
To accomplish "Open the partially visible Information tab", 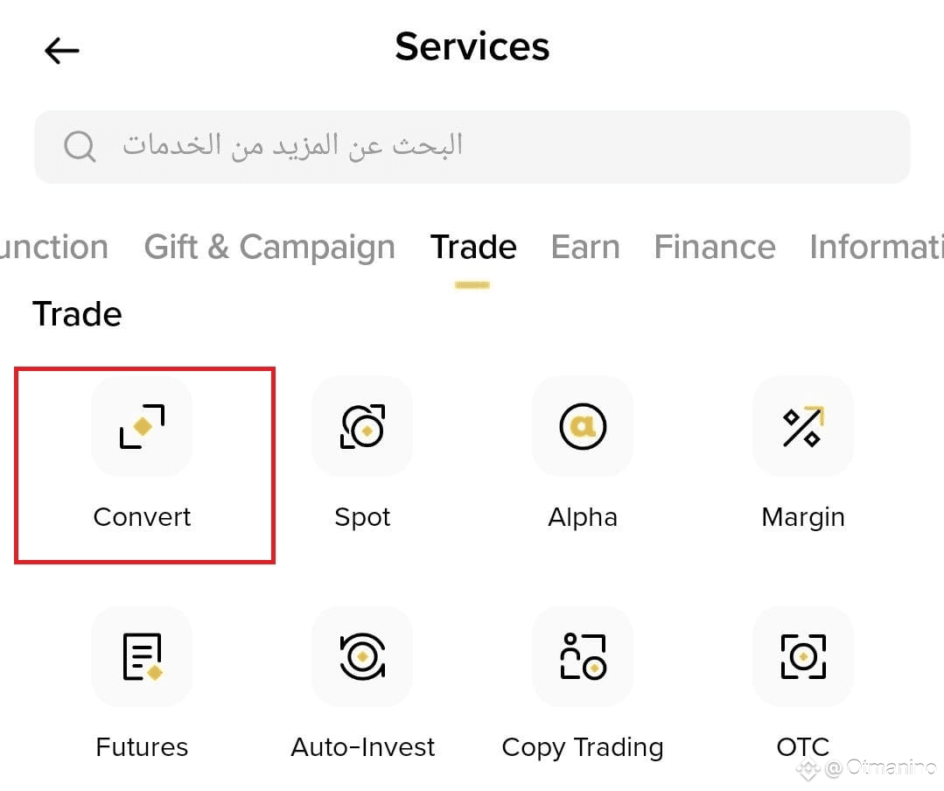I will pos(877,248).
